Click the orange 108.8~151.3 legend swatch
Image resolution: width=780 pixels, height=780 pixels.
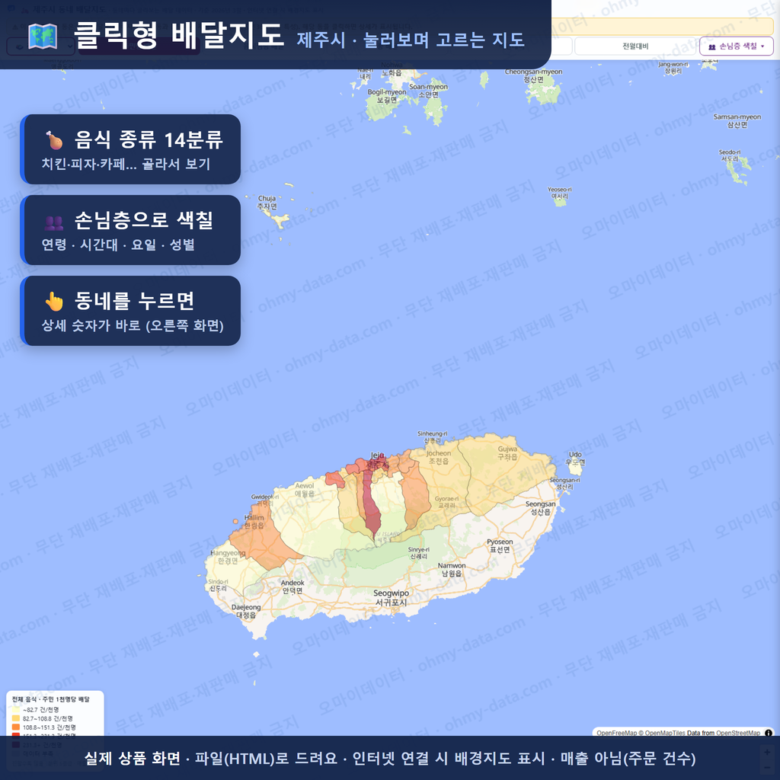[x=16, y=727]
